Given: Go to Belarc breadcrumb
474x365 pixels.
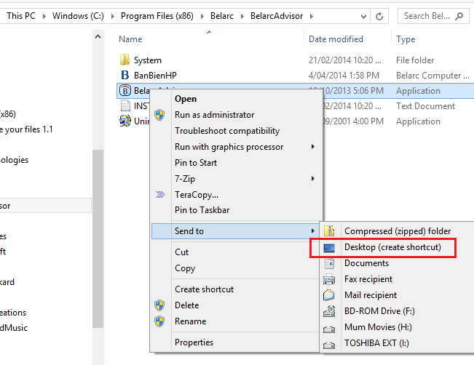Looking at the screenshot, I should tap(222, 16).
